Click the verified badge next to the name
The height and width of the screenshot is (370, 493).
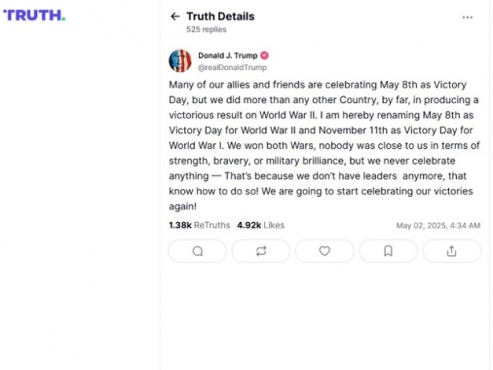pos(265,55)
